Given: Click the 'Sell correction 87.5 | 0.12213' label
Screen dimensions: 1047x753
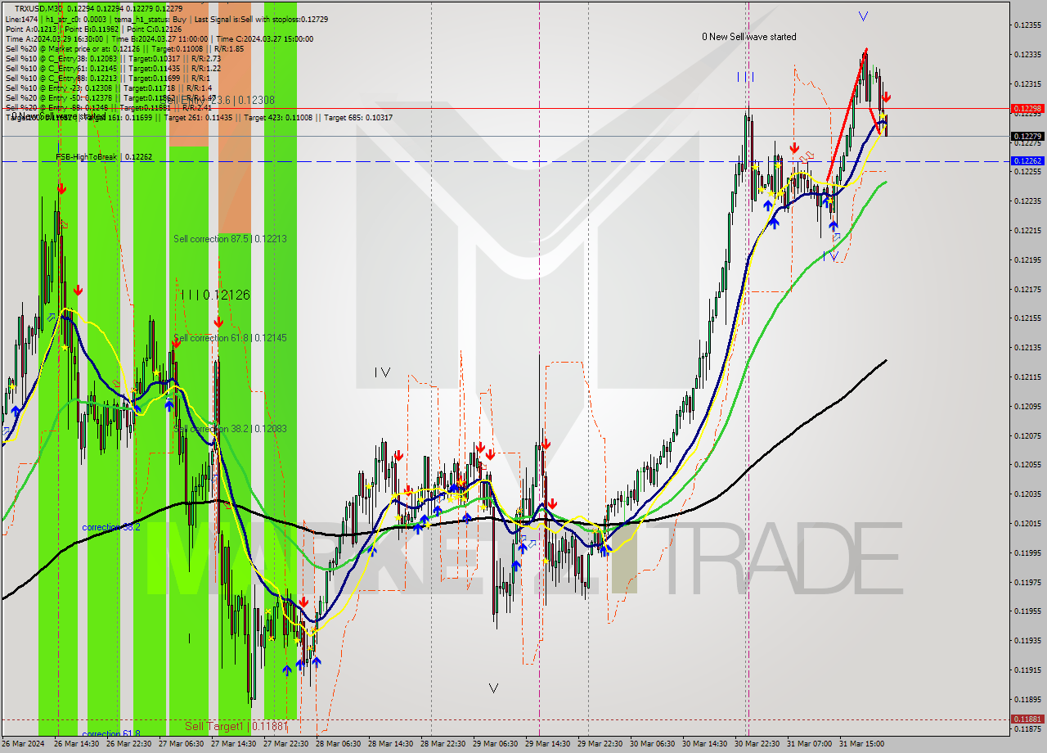Looking at the screenshot, I should pos(230,239).
